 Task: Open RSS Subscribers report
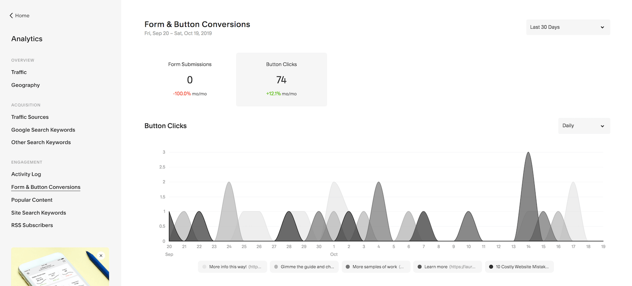(x=32, y=225)
